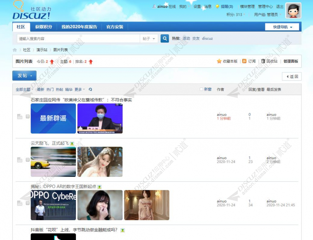
Task: Open 模块管理 link
Action: (x=247, y=7)
